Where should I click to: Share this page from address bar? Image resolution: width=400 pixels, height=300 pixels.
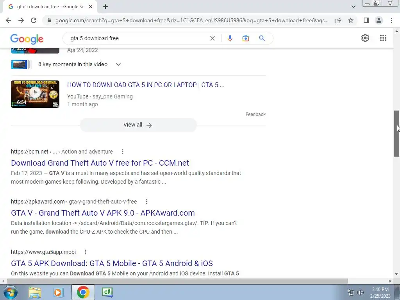coord(338,20)
